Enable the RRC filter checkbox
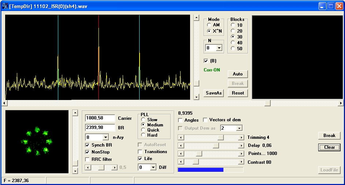Image resolution: width=345 pixels, height=185 pixels. click(88, 159)
